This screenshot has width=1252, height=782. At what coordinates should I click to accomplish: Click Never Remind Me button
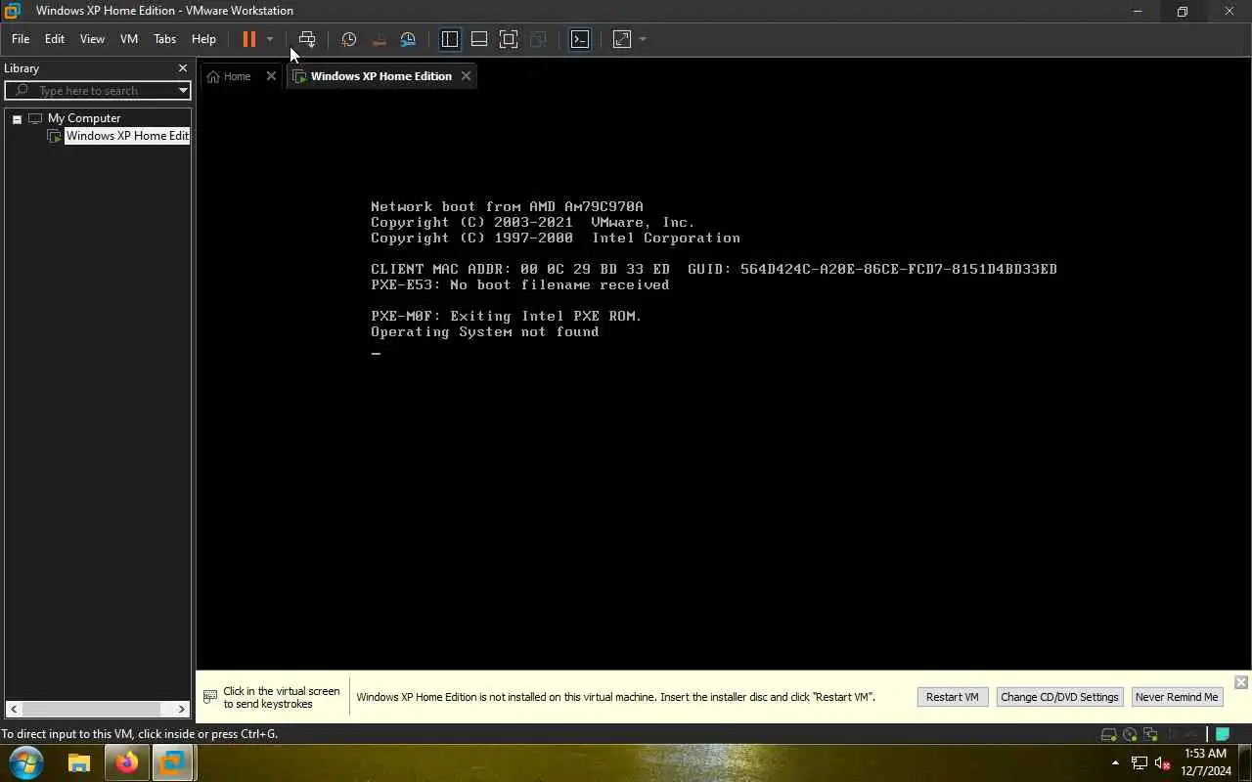1177,697
